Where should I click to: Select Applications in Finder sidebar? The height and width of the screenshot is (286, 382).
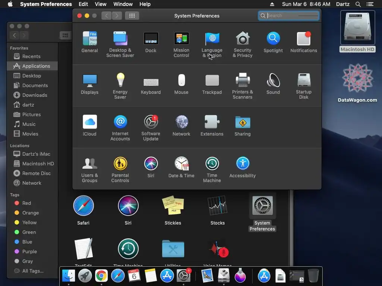(32, 66)
